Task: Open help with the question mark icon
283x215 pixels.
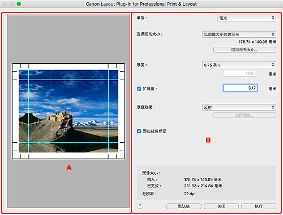Action: [x=140, y=205]
